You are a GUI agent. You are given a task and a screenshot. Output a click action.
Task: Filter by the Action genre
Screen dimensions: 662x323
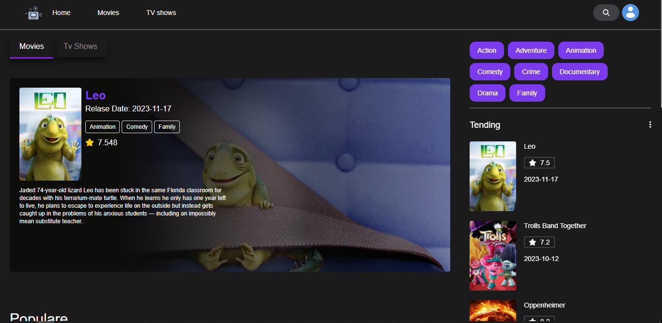(x=487, y=50)
